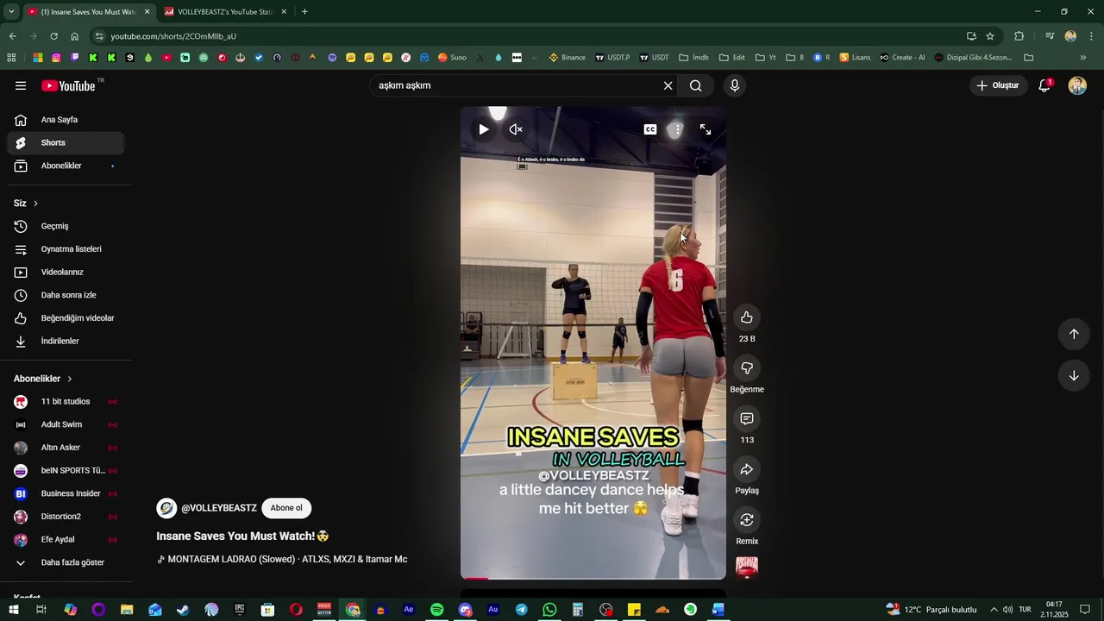Open Oynatma listeleri
Screen dimensions: 1104x621
66,249
